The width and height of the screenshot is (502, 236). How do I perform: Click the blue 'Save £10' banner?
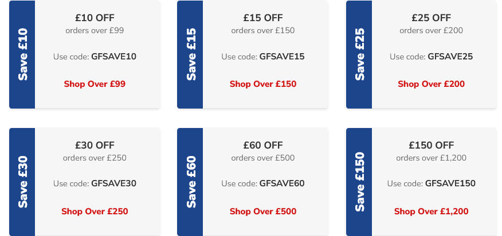(22, 54)
